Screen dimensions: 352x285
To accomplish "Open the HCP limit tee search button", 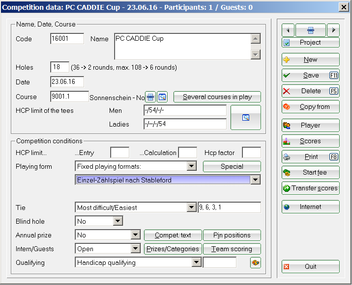I will point(246,117).
